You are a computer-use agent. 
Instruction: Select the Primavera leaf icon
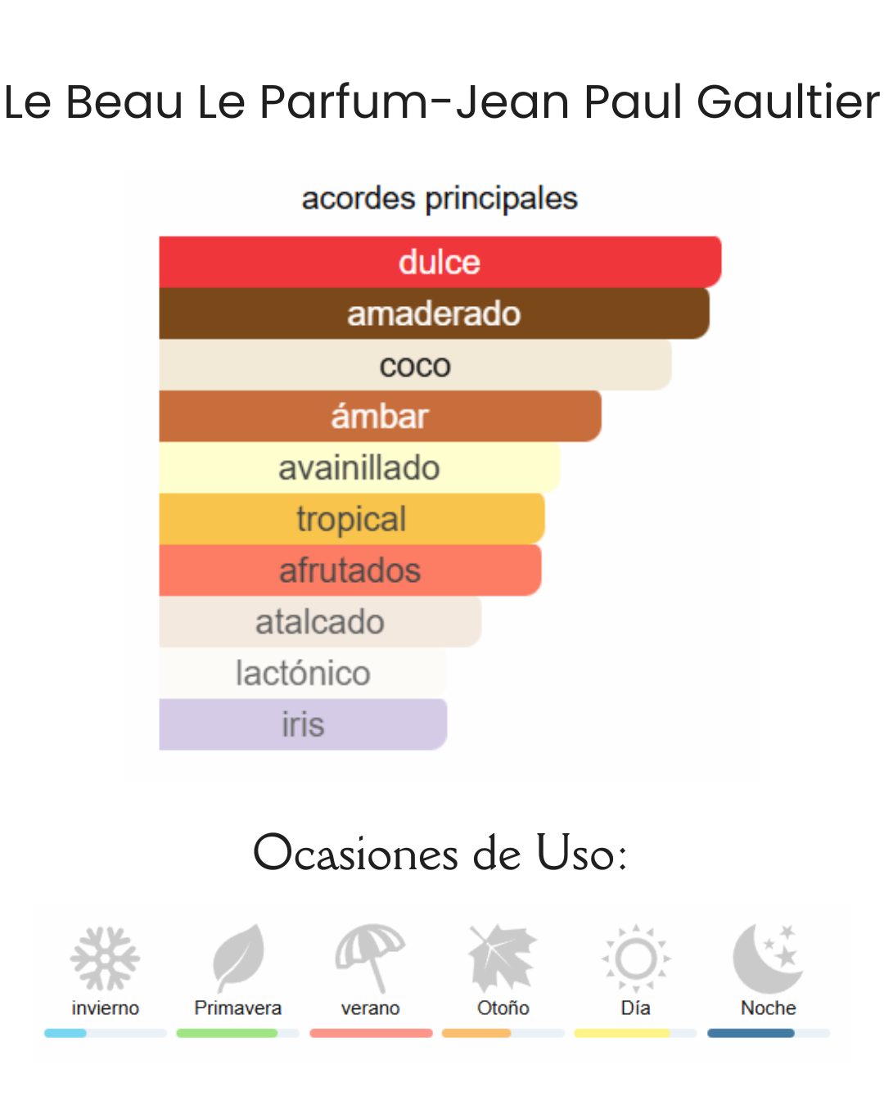click(238, 958)
